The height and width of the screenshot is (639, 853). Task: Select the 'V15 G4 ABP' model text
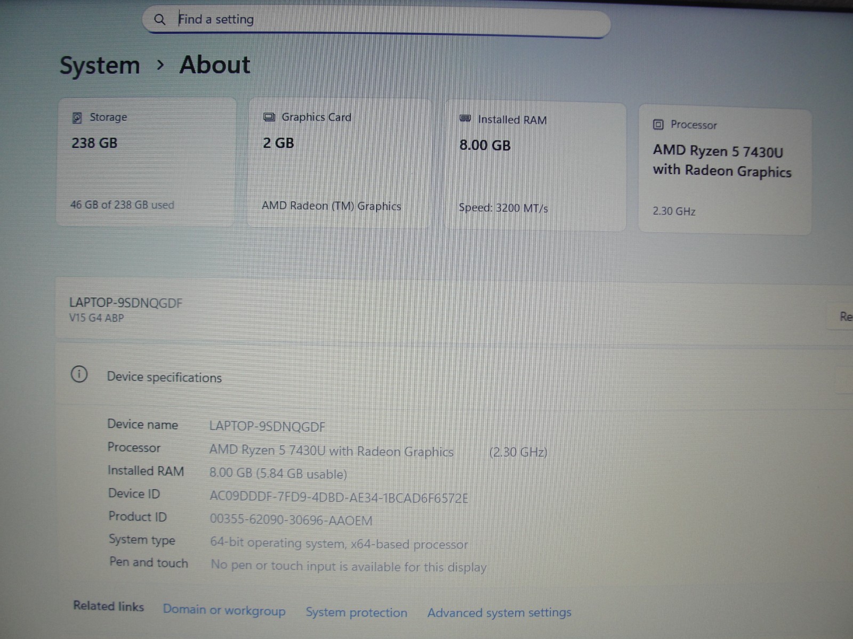[96, 318]
